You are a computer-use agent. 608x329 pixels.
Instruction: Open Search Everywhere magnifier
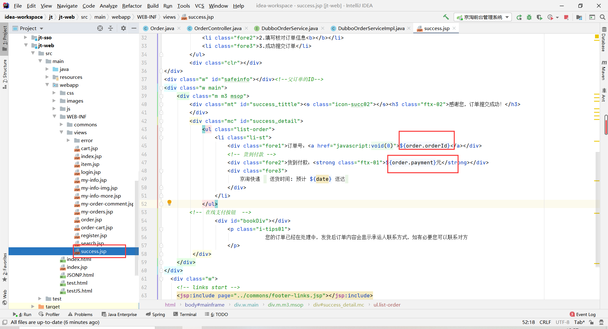tap(602, 17)
